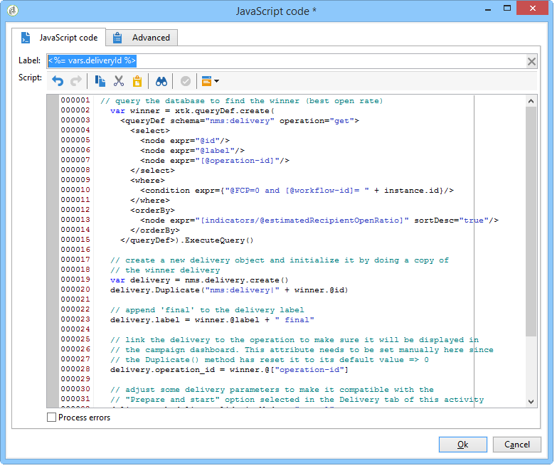
Task: Cut selection with the scissors icon
Action: (119, 81)
